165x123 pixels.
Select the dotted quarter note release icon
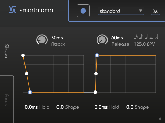point(151,37)
